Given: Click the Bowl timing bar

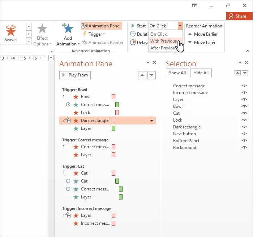Looking at the screenshot, I should pos(113,97).
